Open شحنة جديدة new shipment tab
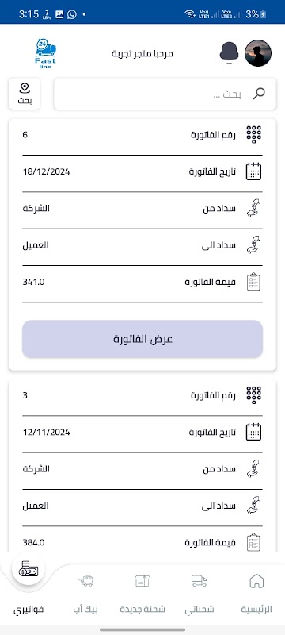 (x=142, y=594)
